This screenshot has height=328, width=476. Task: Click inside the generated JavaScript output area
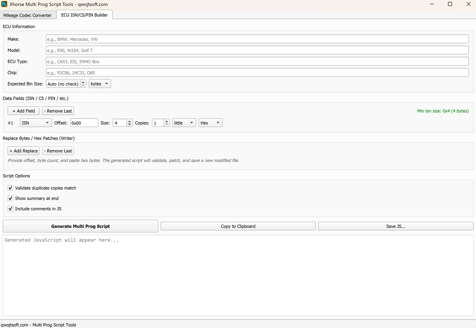(238, 275)
